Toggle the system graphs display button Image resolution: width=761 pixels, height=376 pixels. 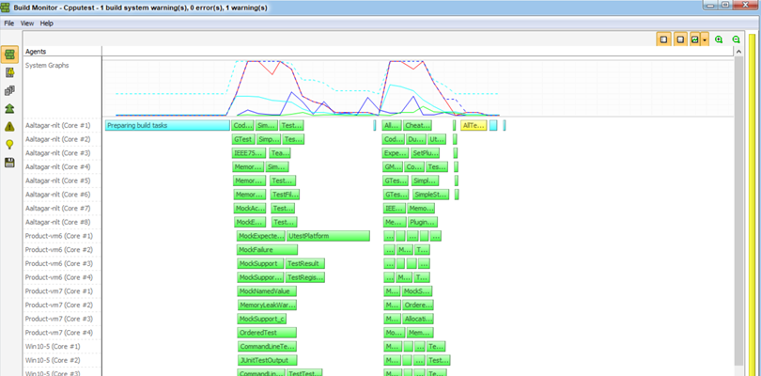point(694,39)
